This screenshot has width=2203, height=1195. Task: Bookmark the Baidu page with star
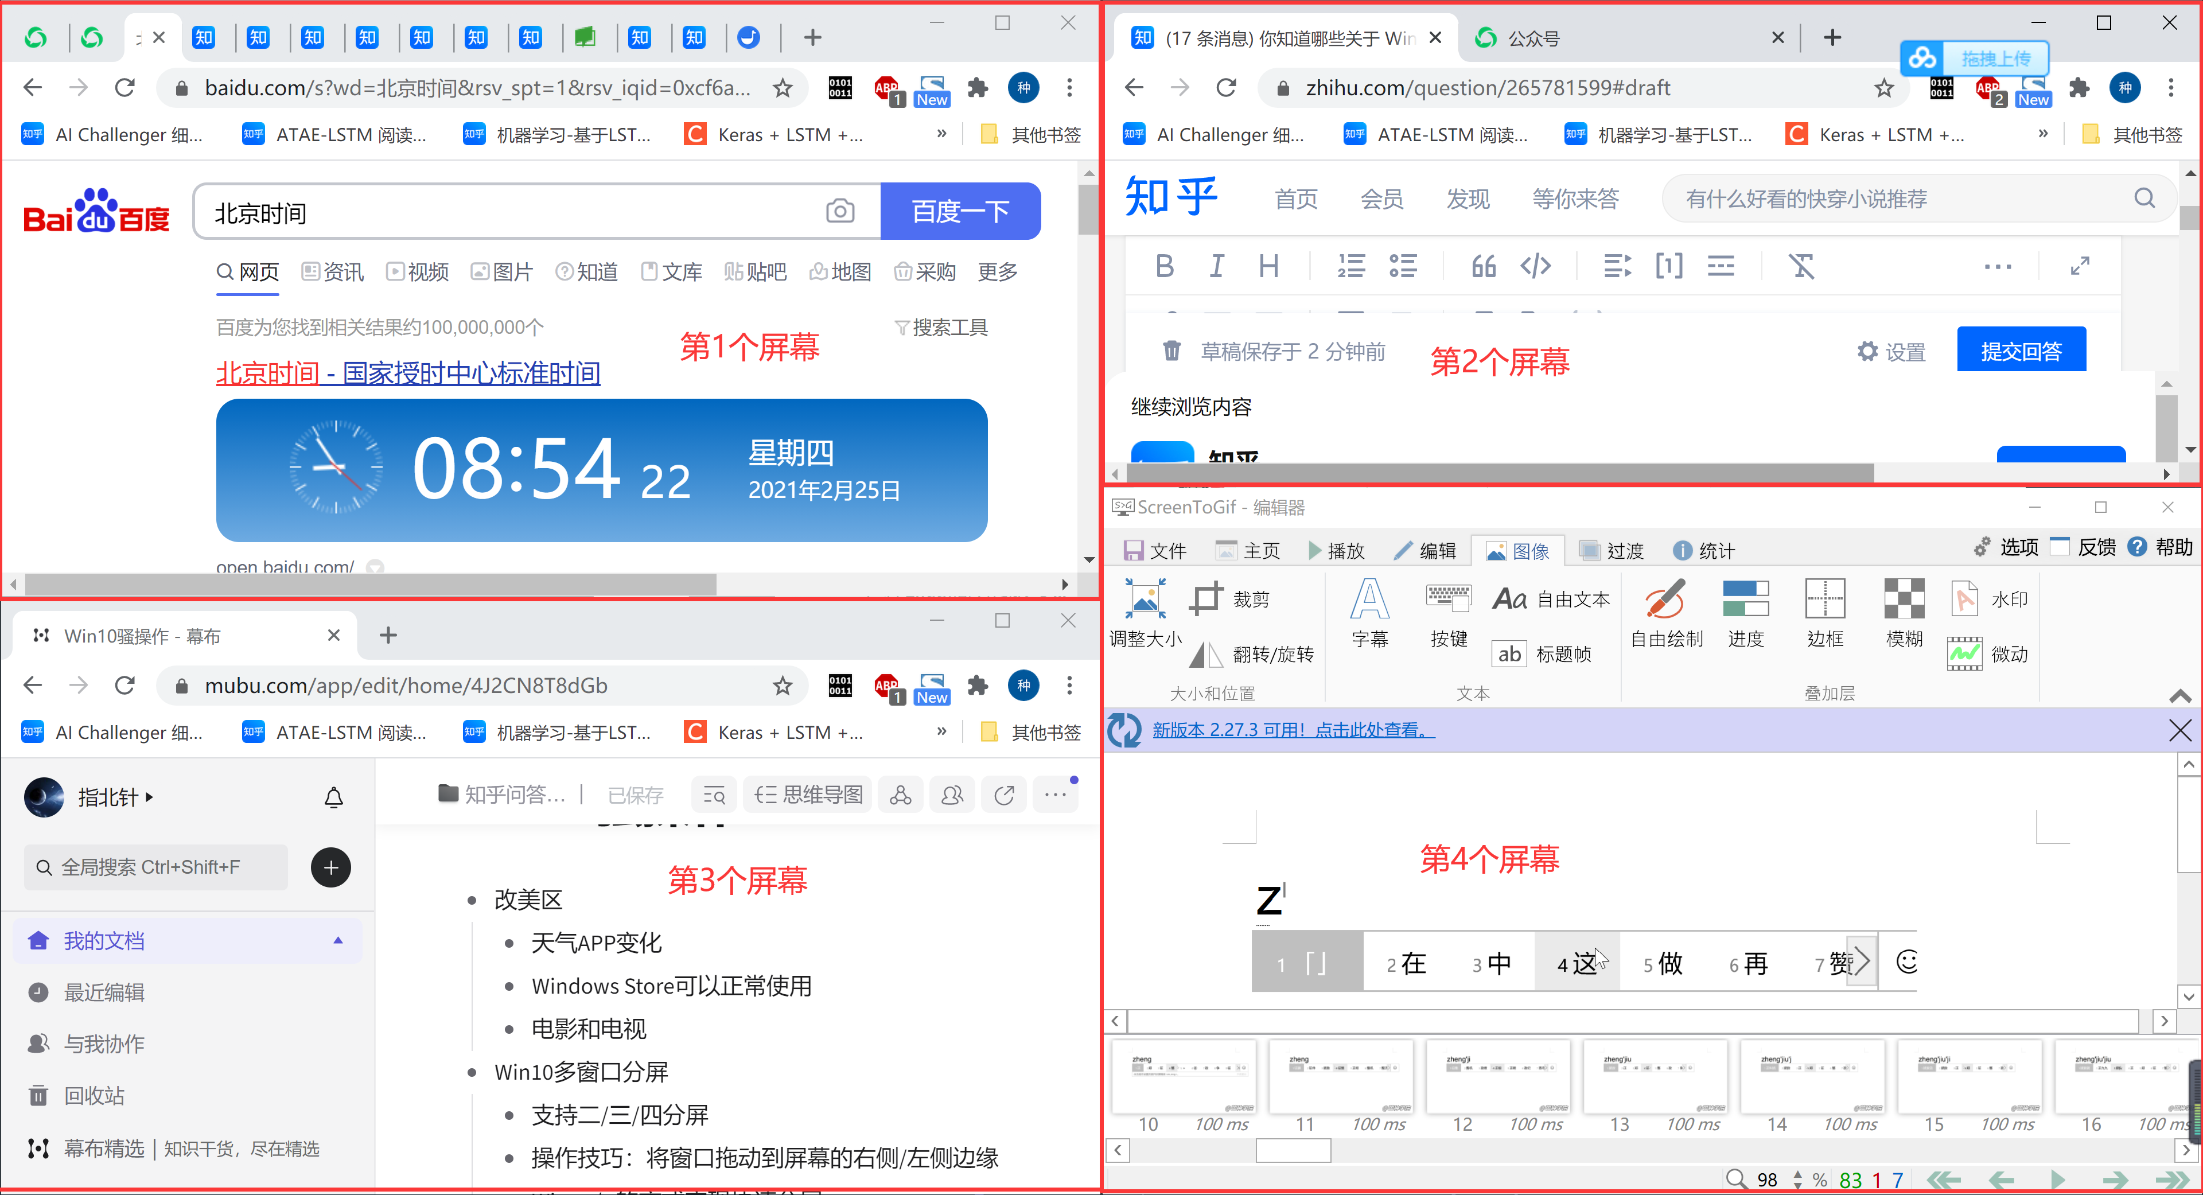coord(781,87)
